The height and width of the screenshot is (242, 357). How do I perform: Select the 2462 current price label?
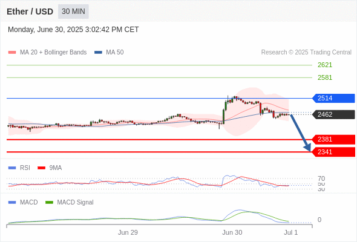(333, 114)
